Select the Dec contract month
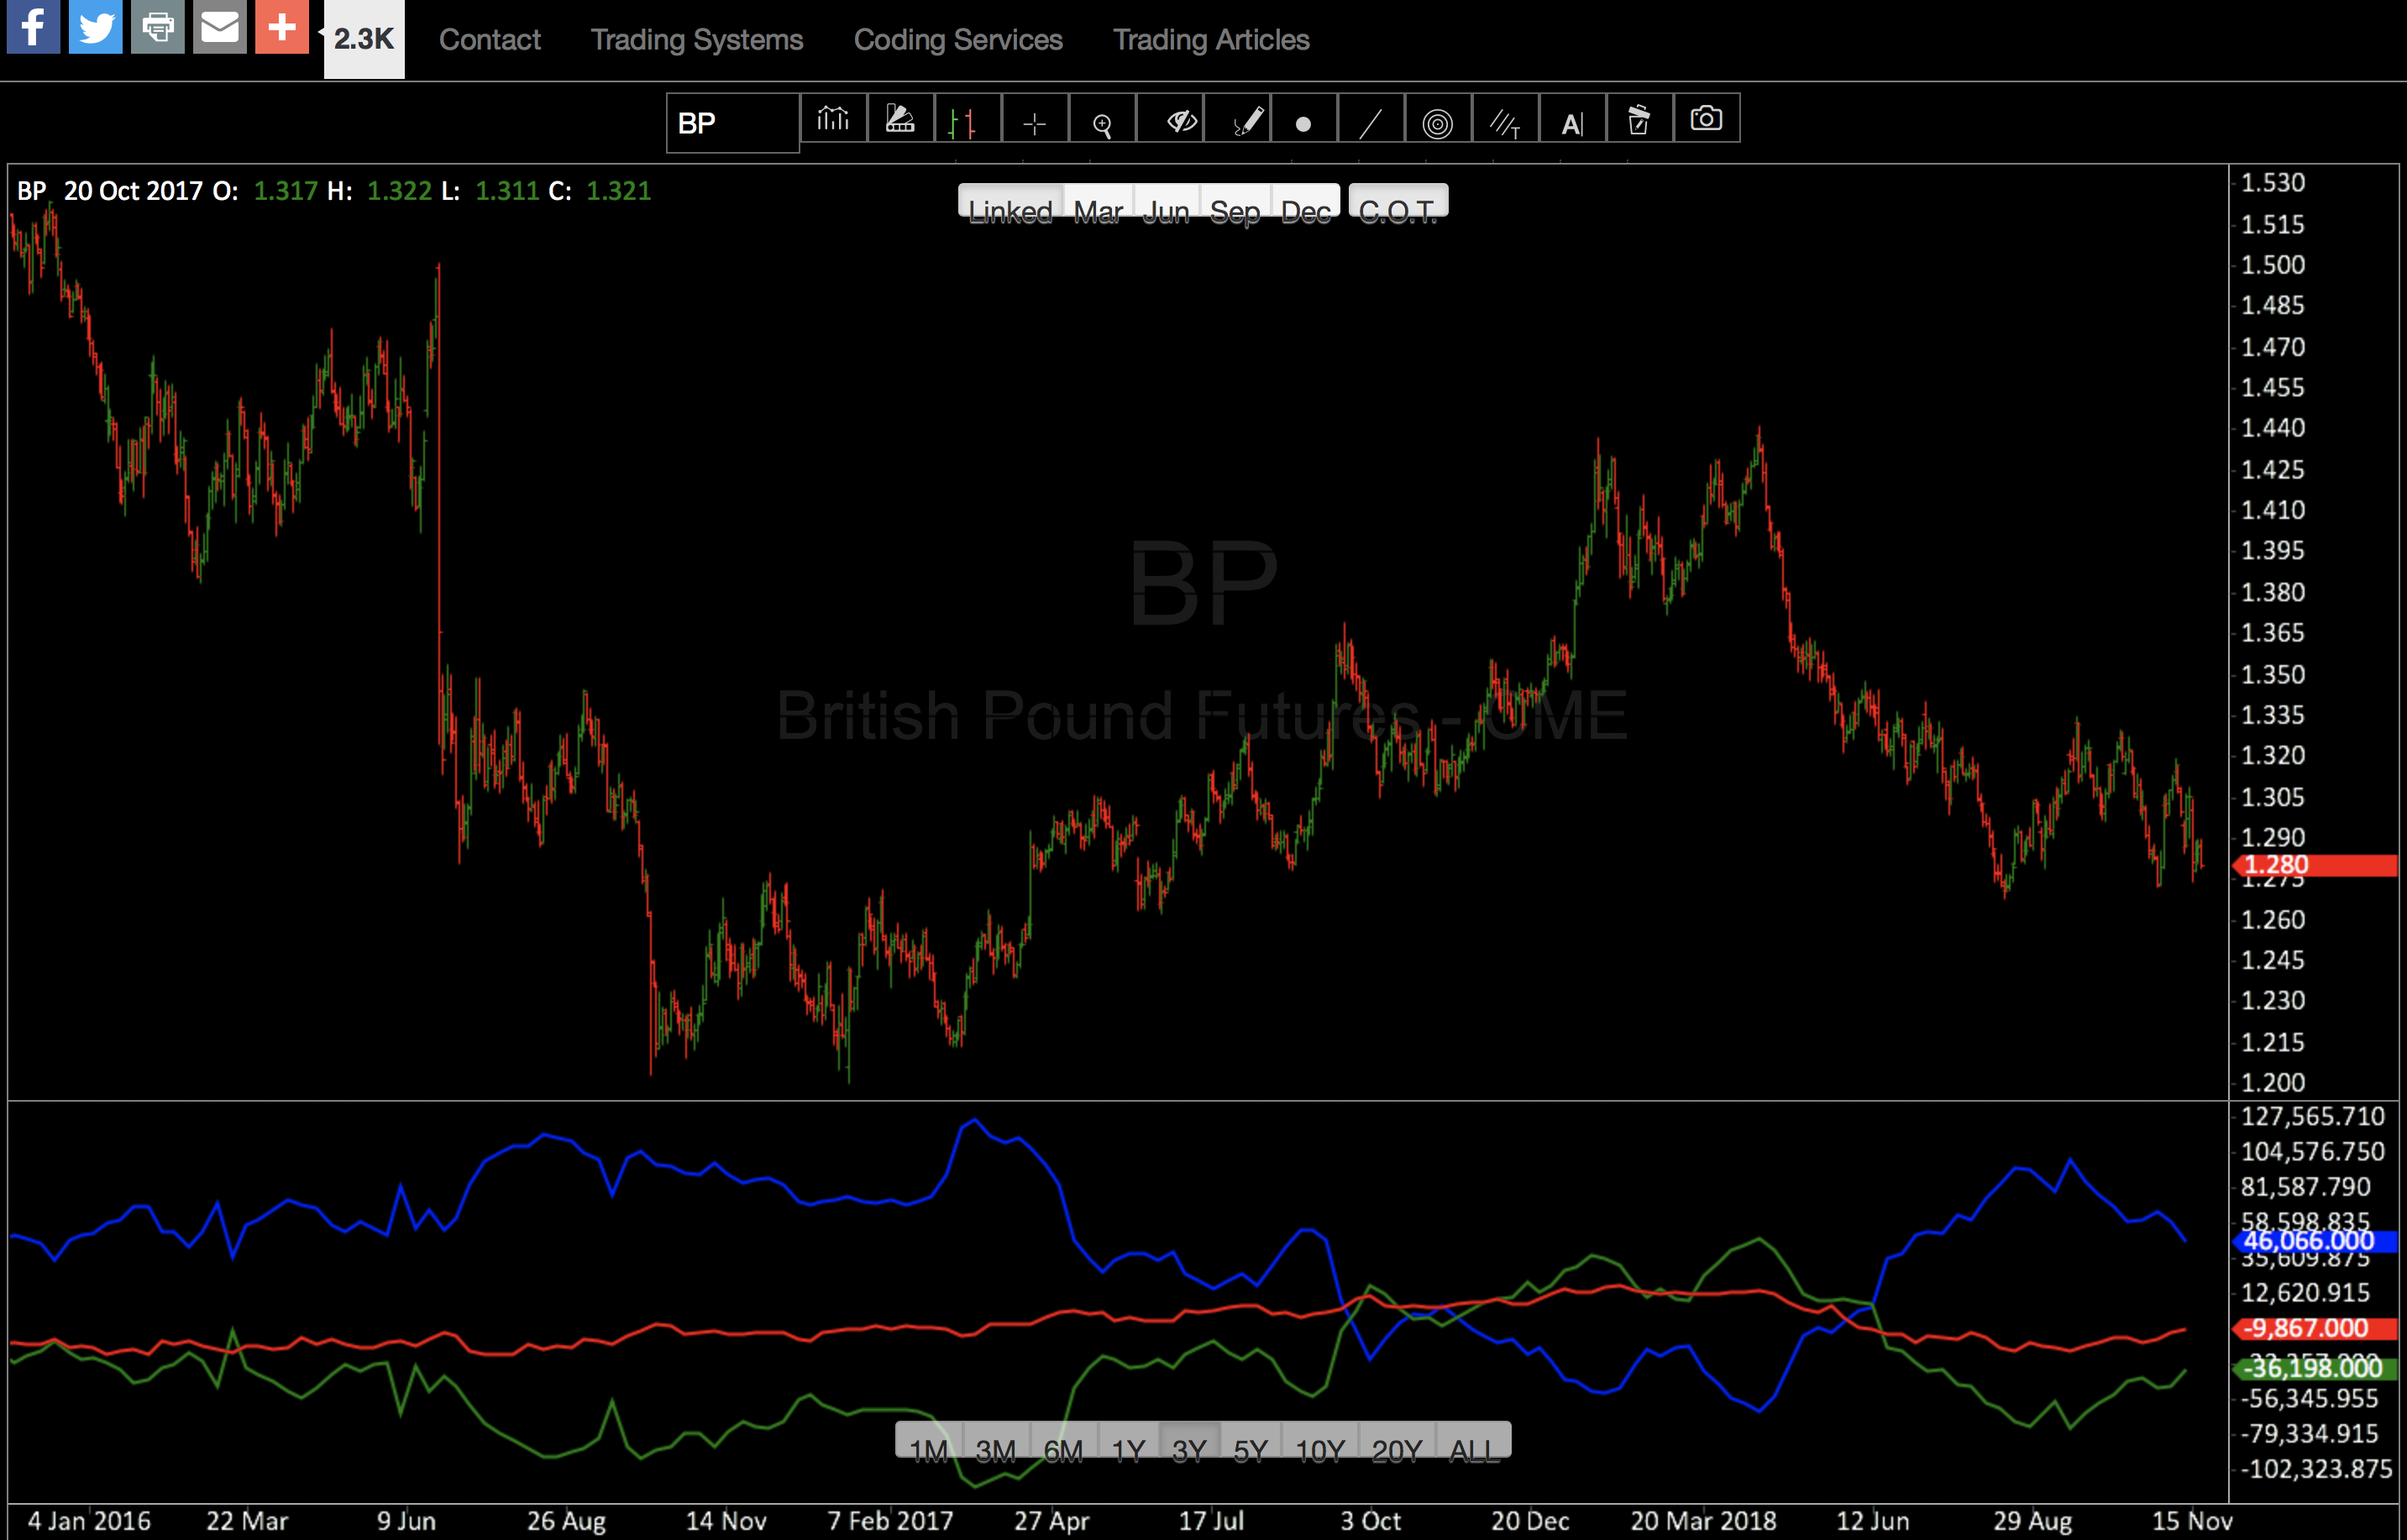The height and width of the screenshot is (1540, 2407). pos(1305,204)
